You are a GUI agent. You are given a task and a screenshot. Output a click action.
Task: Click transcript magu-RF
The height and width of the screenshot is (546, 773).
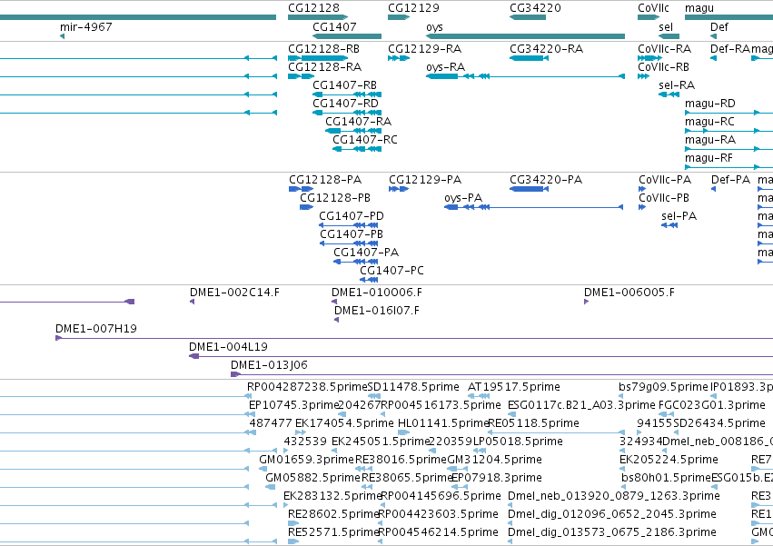tap(728, 168)
